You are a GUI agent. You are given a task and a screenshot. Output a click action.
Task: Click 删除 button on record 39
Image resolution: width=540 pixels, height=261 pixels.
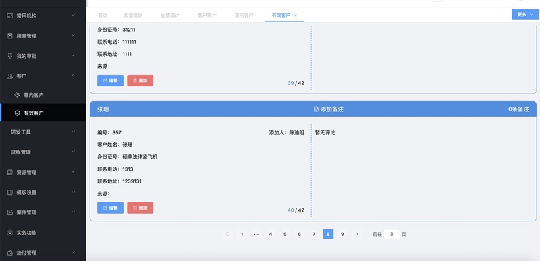pos(140,80)
